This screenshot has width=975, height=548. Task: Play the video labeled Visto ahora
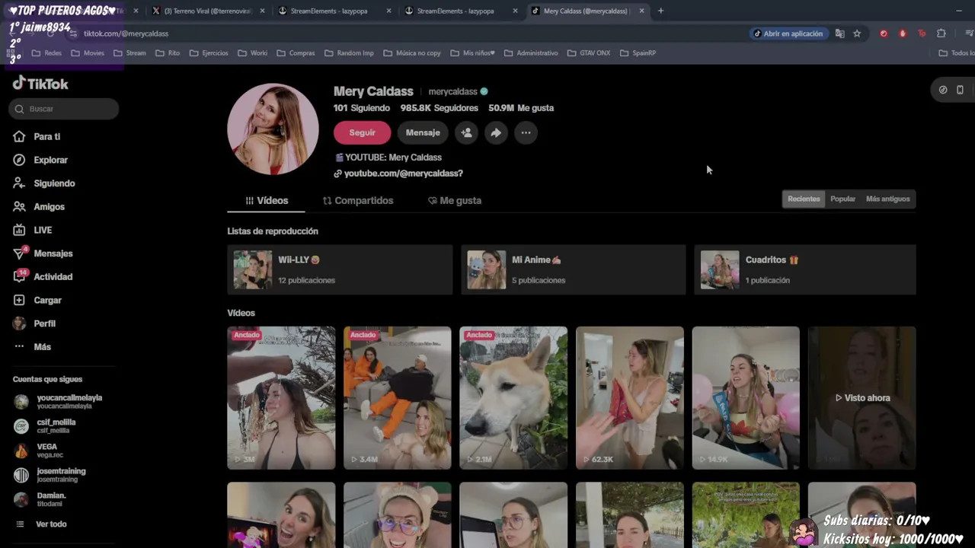862,398
